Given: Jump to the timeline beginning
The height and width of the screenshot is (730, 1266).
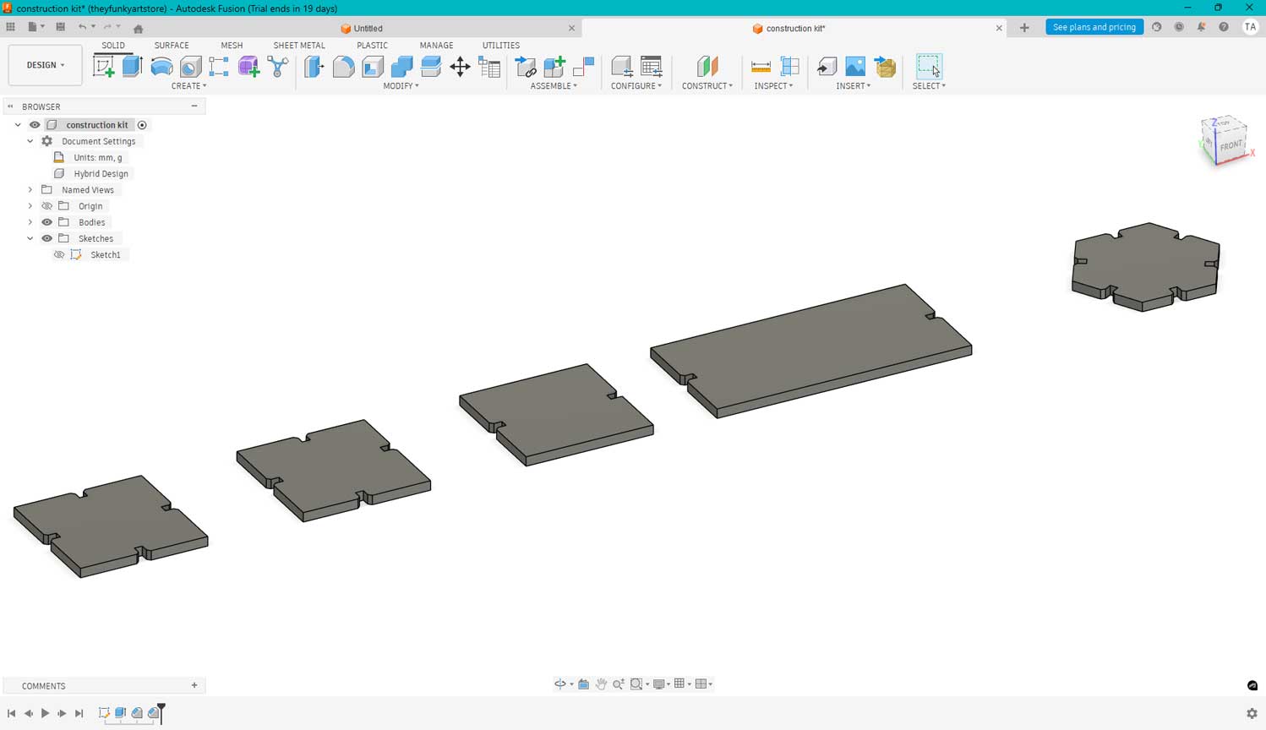Looking at the screenshot, I should [11, 713].
